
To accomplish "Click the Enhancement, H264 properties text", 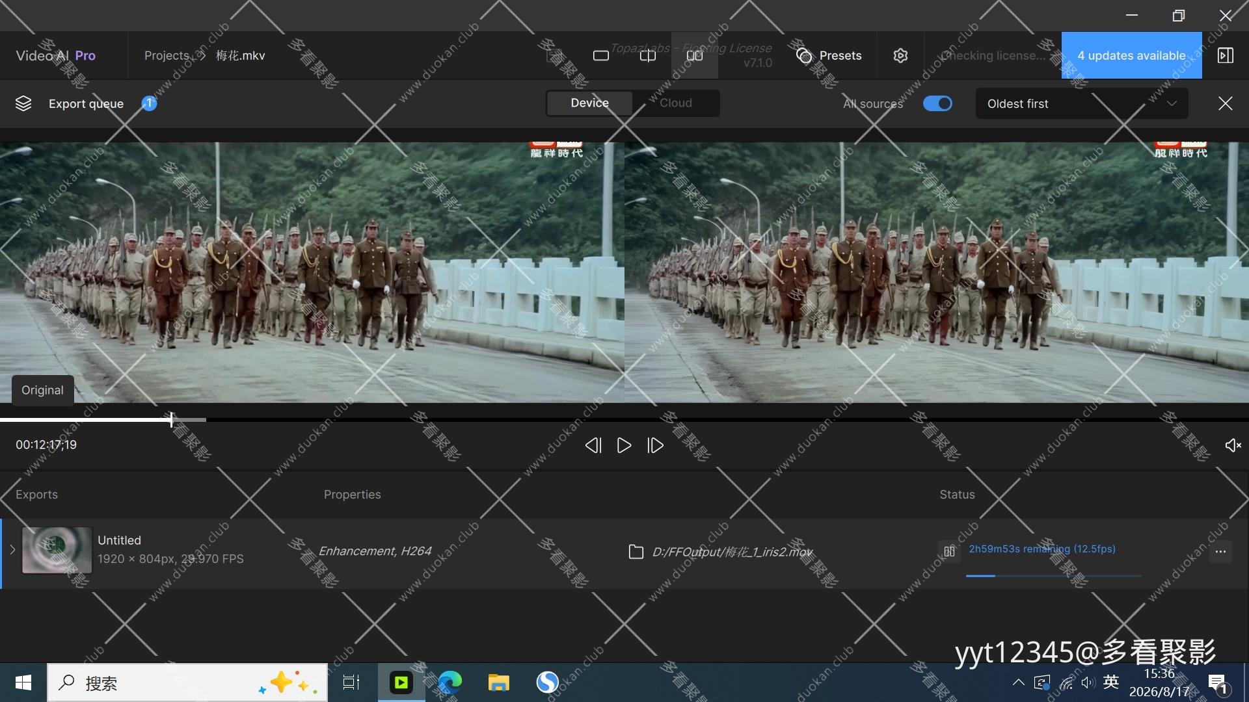I will (375, 551).
